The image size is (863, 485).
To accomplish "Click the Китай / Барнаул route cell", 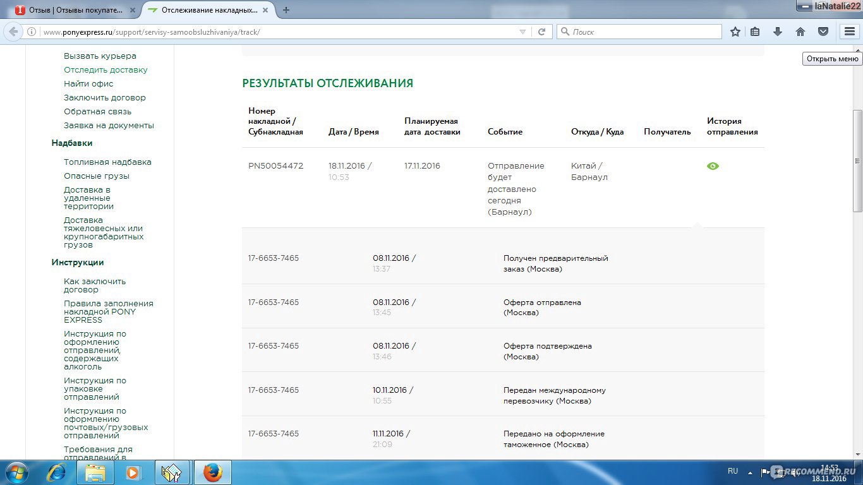I will [x=589, y=172].
